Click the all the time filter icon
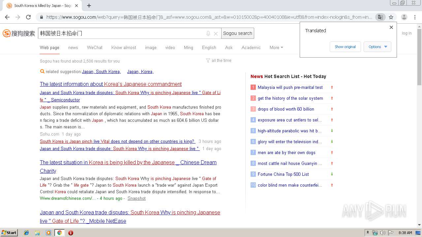The width and height of the screenshot is (422, 237). 208,61
